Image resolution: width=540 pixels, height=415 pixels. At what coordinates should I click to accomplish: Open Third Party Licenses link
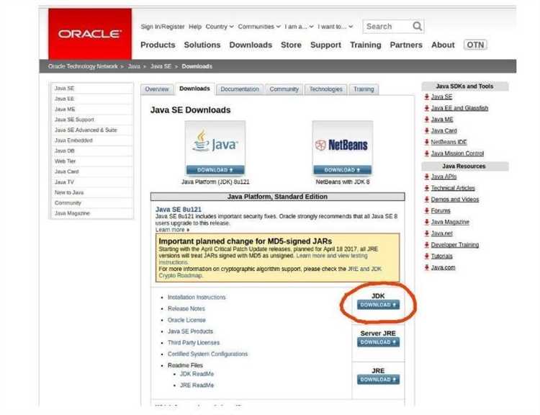click(194, 343)
